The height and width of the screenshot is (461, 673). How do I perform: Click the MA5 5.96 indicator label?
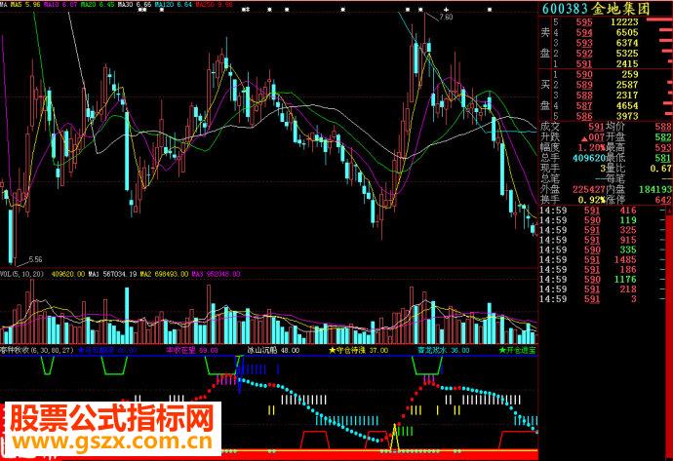25,5
